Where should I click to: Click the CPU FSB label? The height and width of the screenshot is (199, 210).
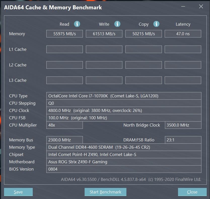(17, 118)
